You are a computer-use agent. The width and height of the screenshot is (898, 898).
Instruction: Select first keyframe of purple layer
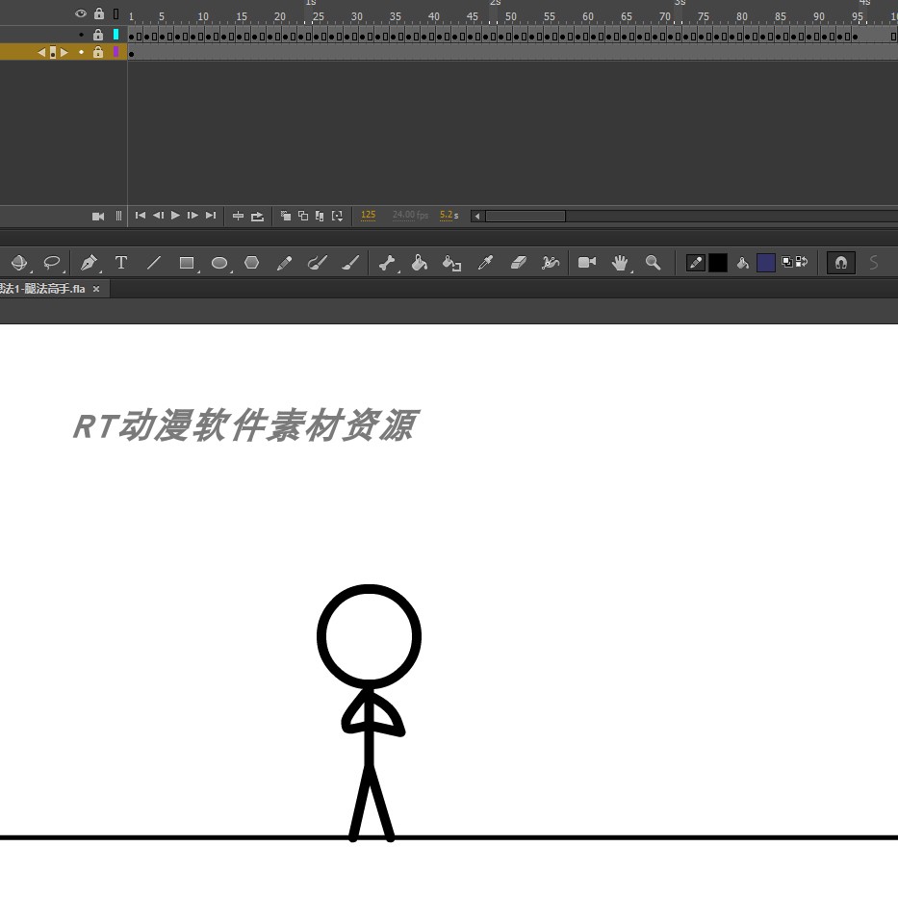(131, 53)
